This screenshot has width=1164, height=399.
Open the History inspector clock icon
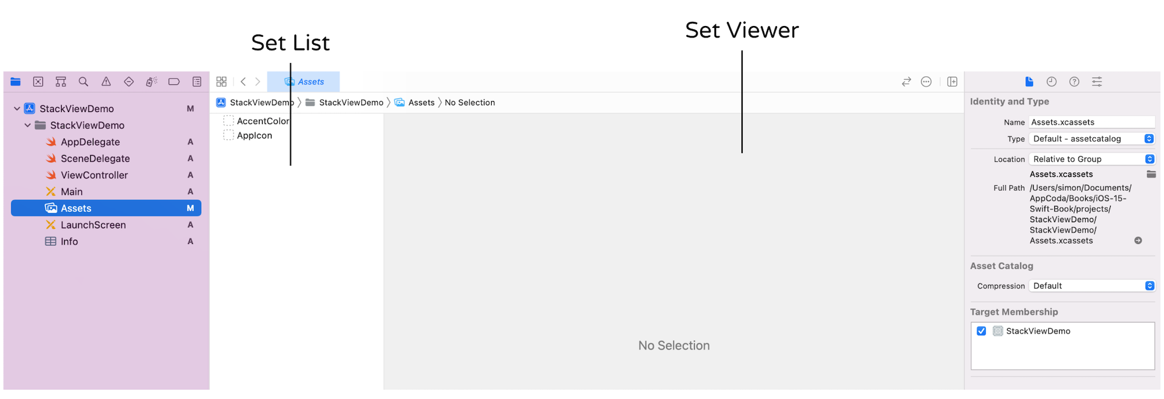[1051, 82]
